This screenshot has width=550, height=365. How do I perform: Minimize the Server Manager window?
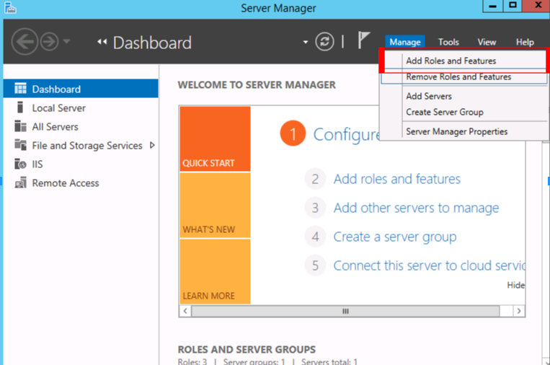pyautogui.click(x=493, y=6)
